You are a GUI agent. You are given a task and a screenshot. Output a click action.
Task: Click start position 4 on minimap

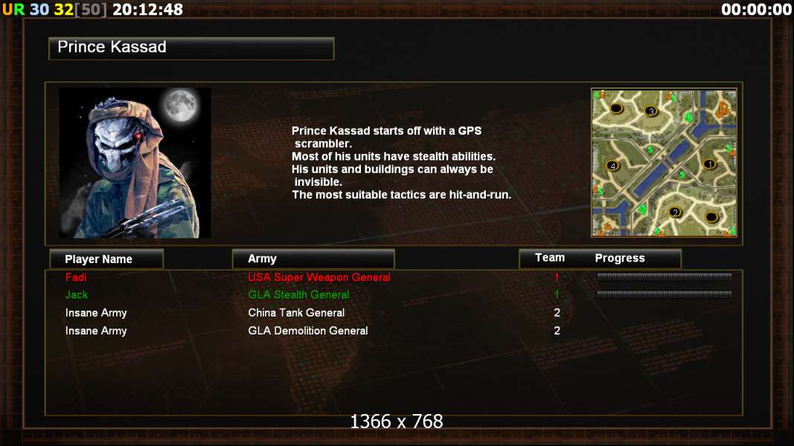pyautogui.click(x=612, y=166)
